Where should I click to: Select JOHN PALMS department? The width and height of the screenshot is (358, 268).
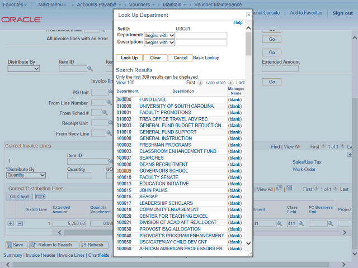(x=153, y=190)
